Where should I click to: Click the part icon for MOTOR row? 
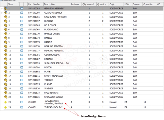tap(6, 67)
